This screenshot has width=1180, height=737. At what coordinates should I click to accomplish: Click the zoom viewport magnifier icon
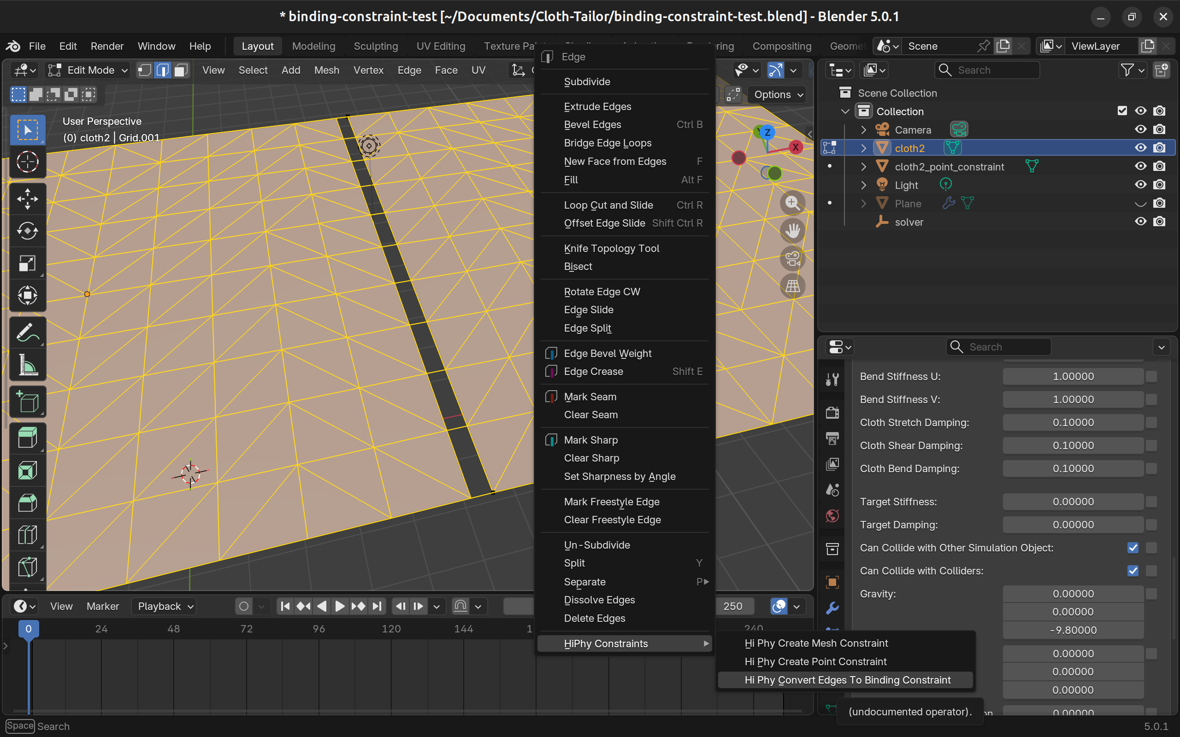pos(792,203)
